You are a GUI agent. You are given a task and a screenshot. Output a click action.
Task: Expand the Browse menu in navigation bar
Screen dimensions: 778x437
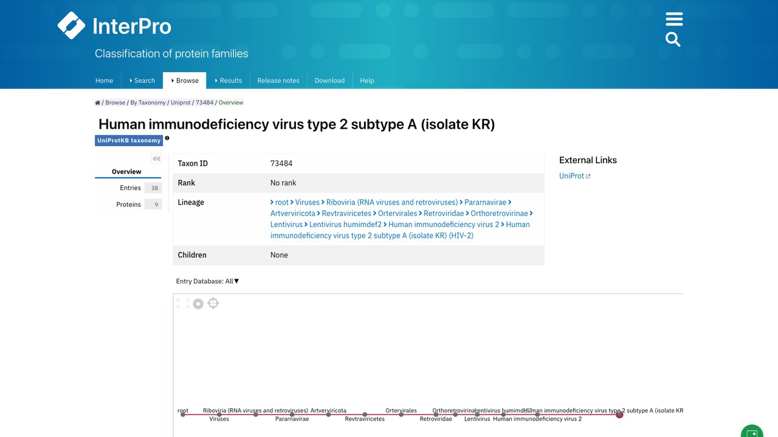click(185, 80)
